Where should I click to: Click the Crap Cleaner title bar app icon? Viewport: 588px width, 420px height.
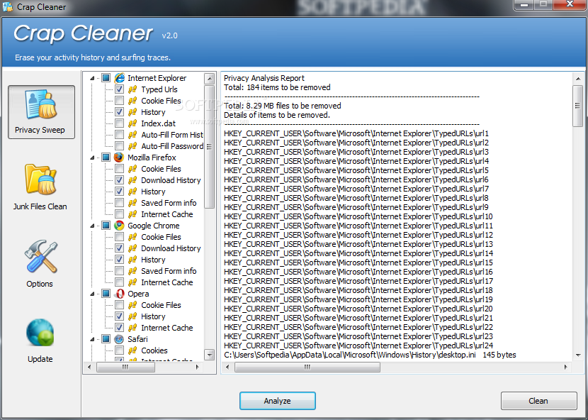point(8,7)
